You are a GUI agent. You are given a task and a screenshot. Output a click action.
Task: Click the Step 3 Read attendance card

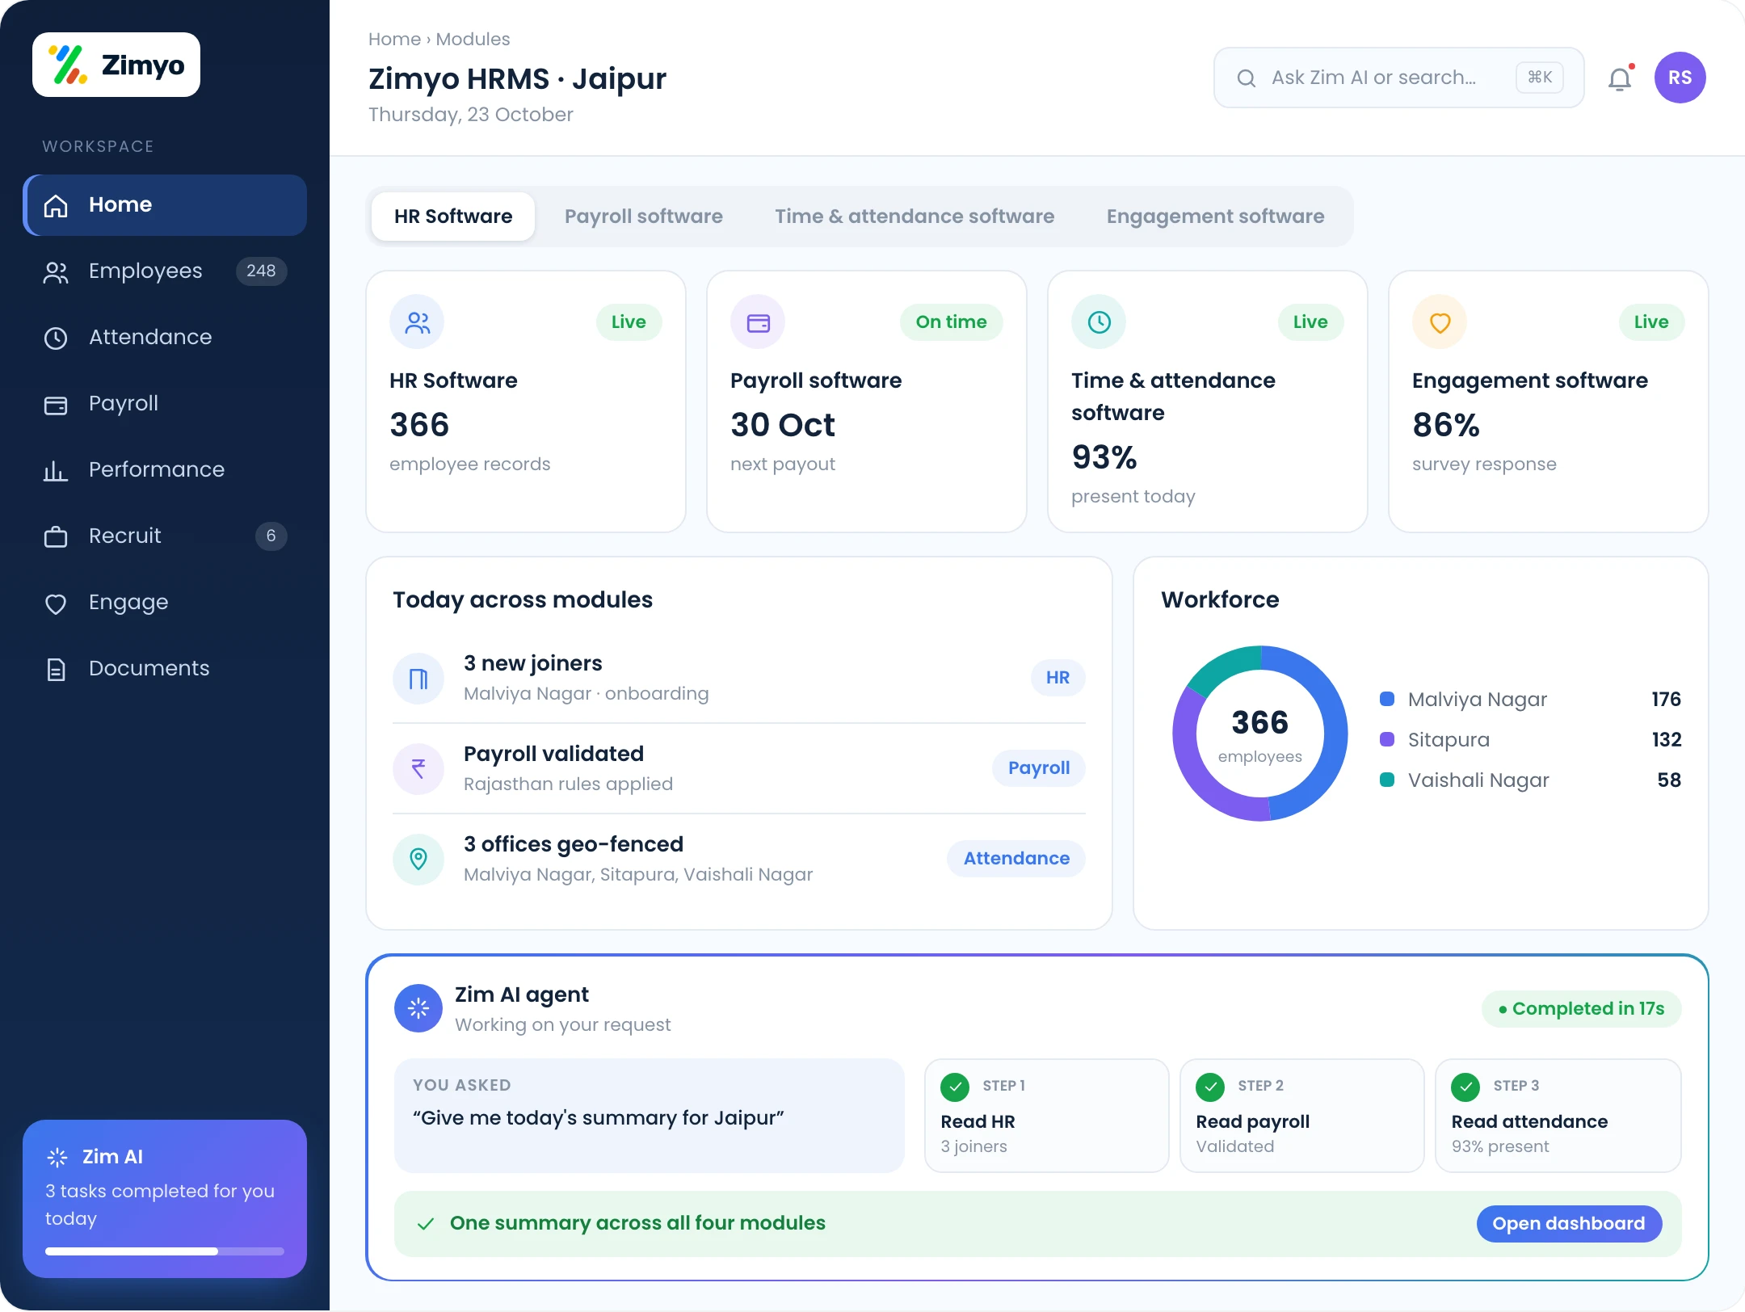pyautogui.click(x=1558, y=1116)
